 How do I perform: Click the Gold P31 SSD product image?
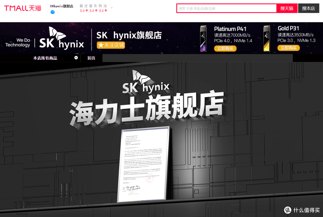point(266,39)
